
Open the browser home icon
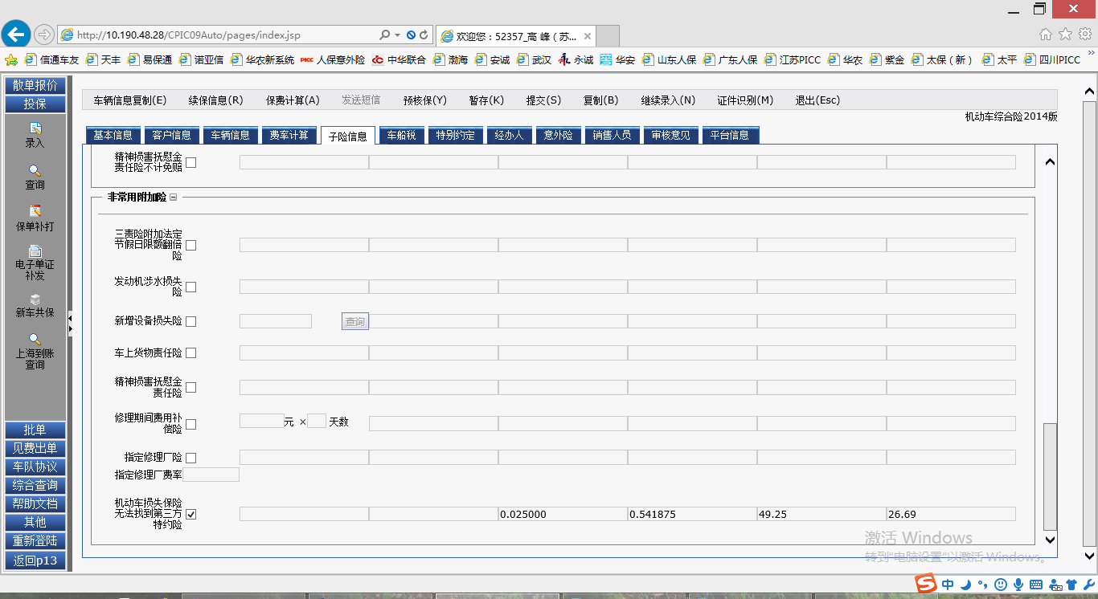(1046, 35)
